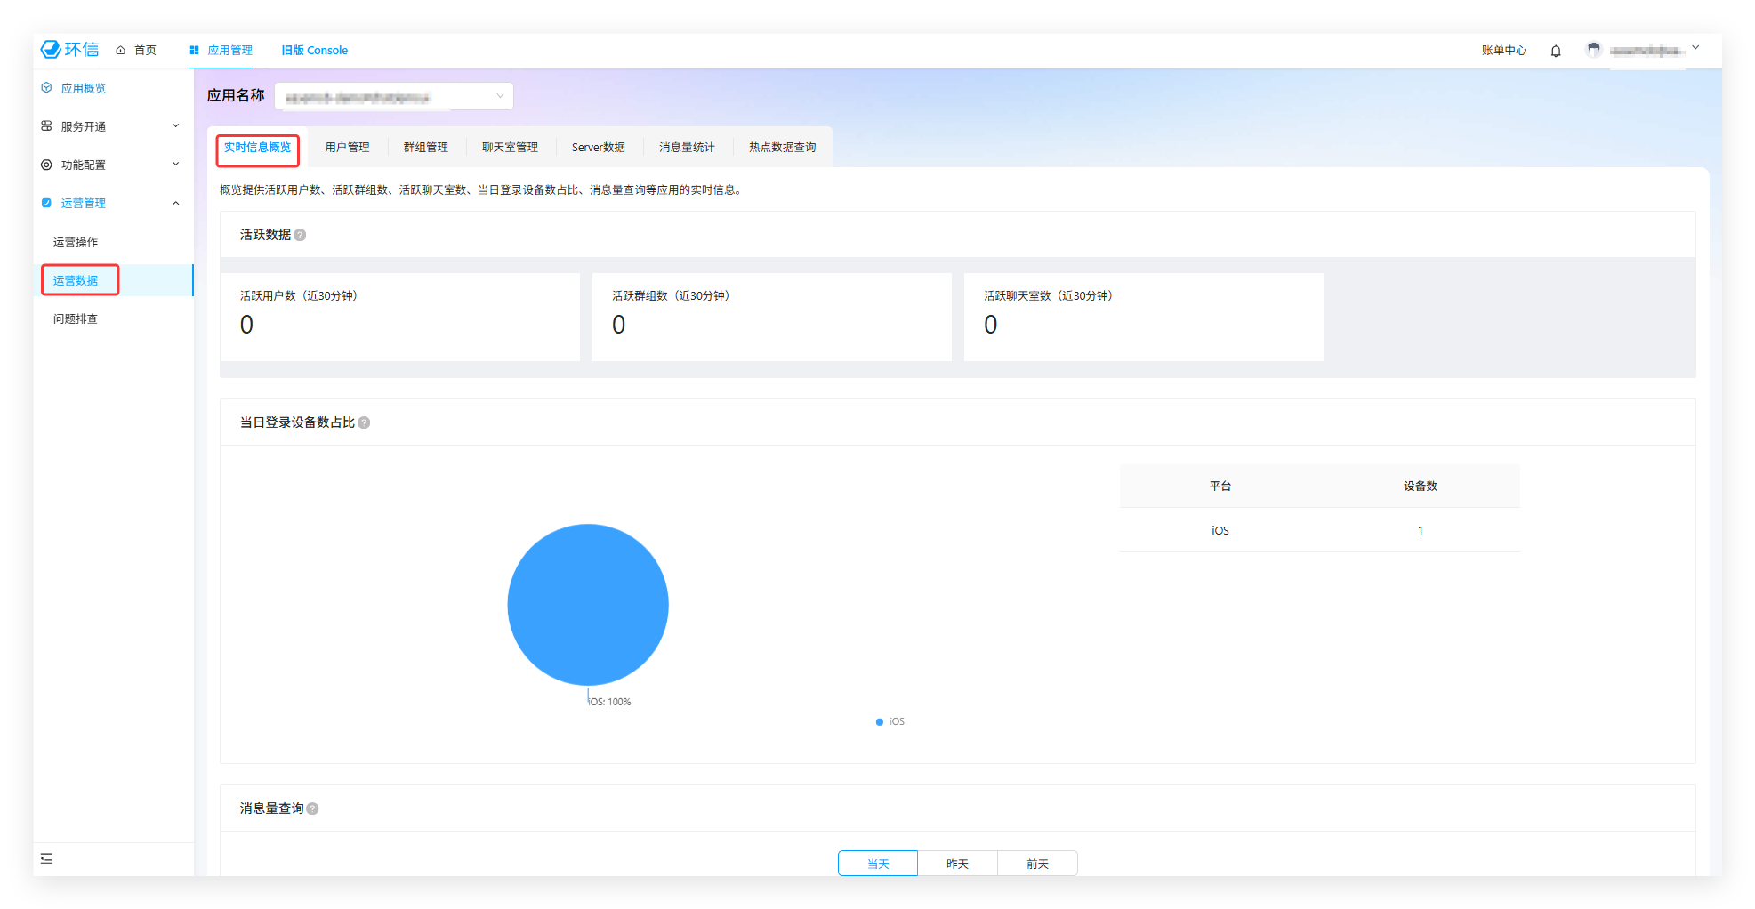Click the blue iOS pie chart slice
The image size is (1755, 909).
[x=588, y=605]
